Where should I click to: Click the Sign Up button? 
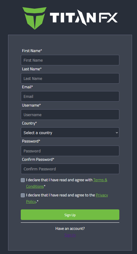(x=70, y=215)
